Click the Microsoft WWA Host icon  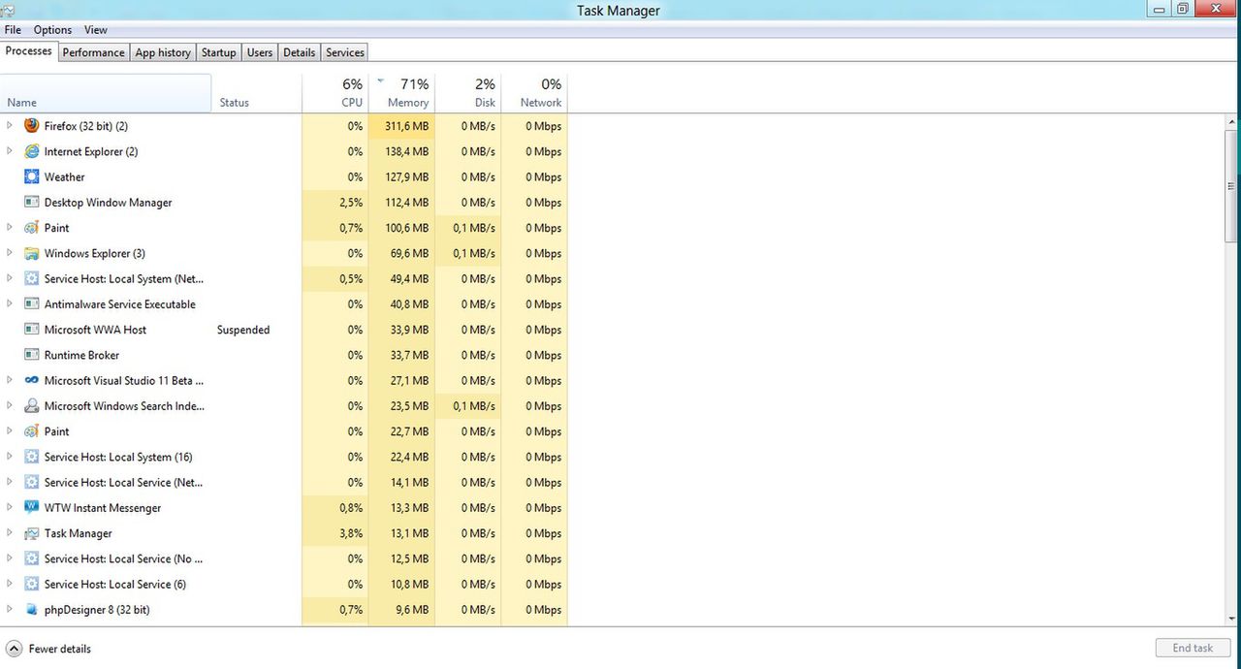31,330
